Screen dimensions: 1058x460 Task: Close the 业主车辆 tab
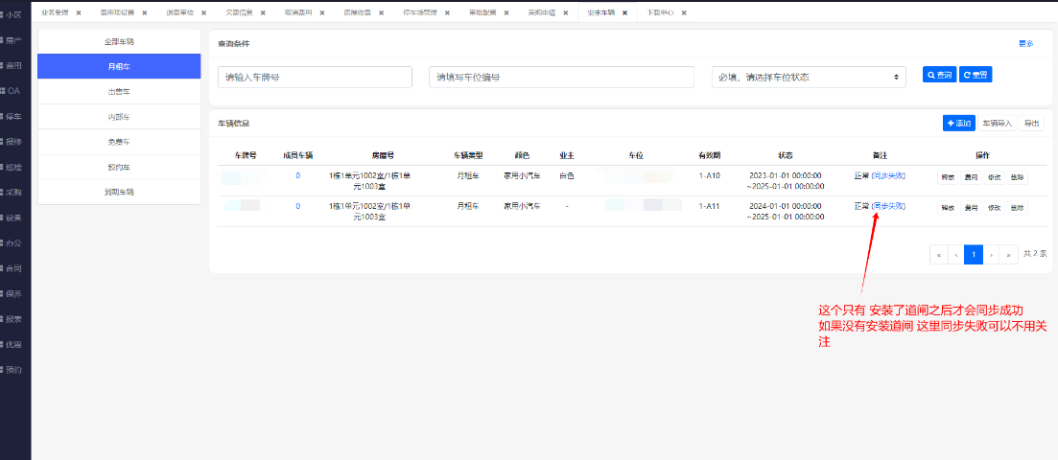[624, 12]
